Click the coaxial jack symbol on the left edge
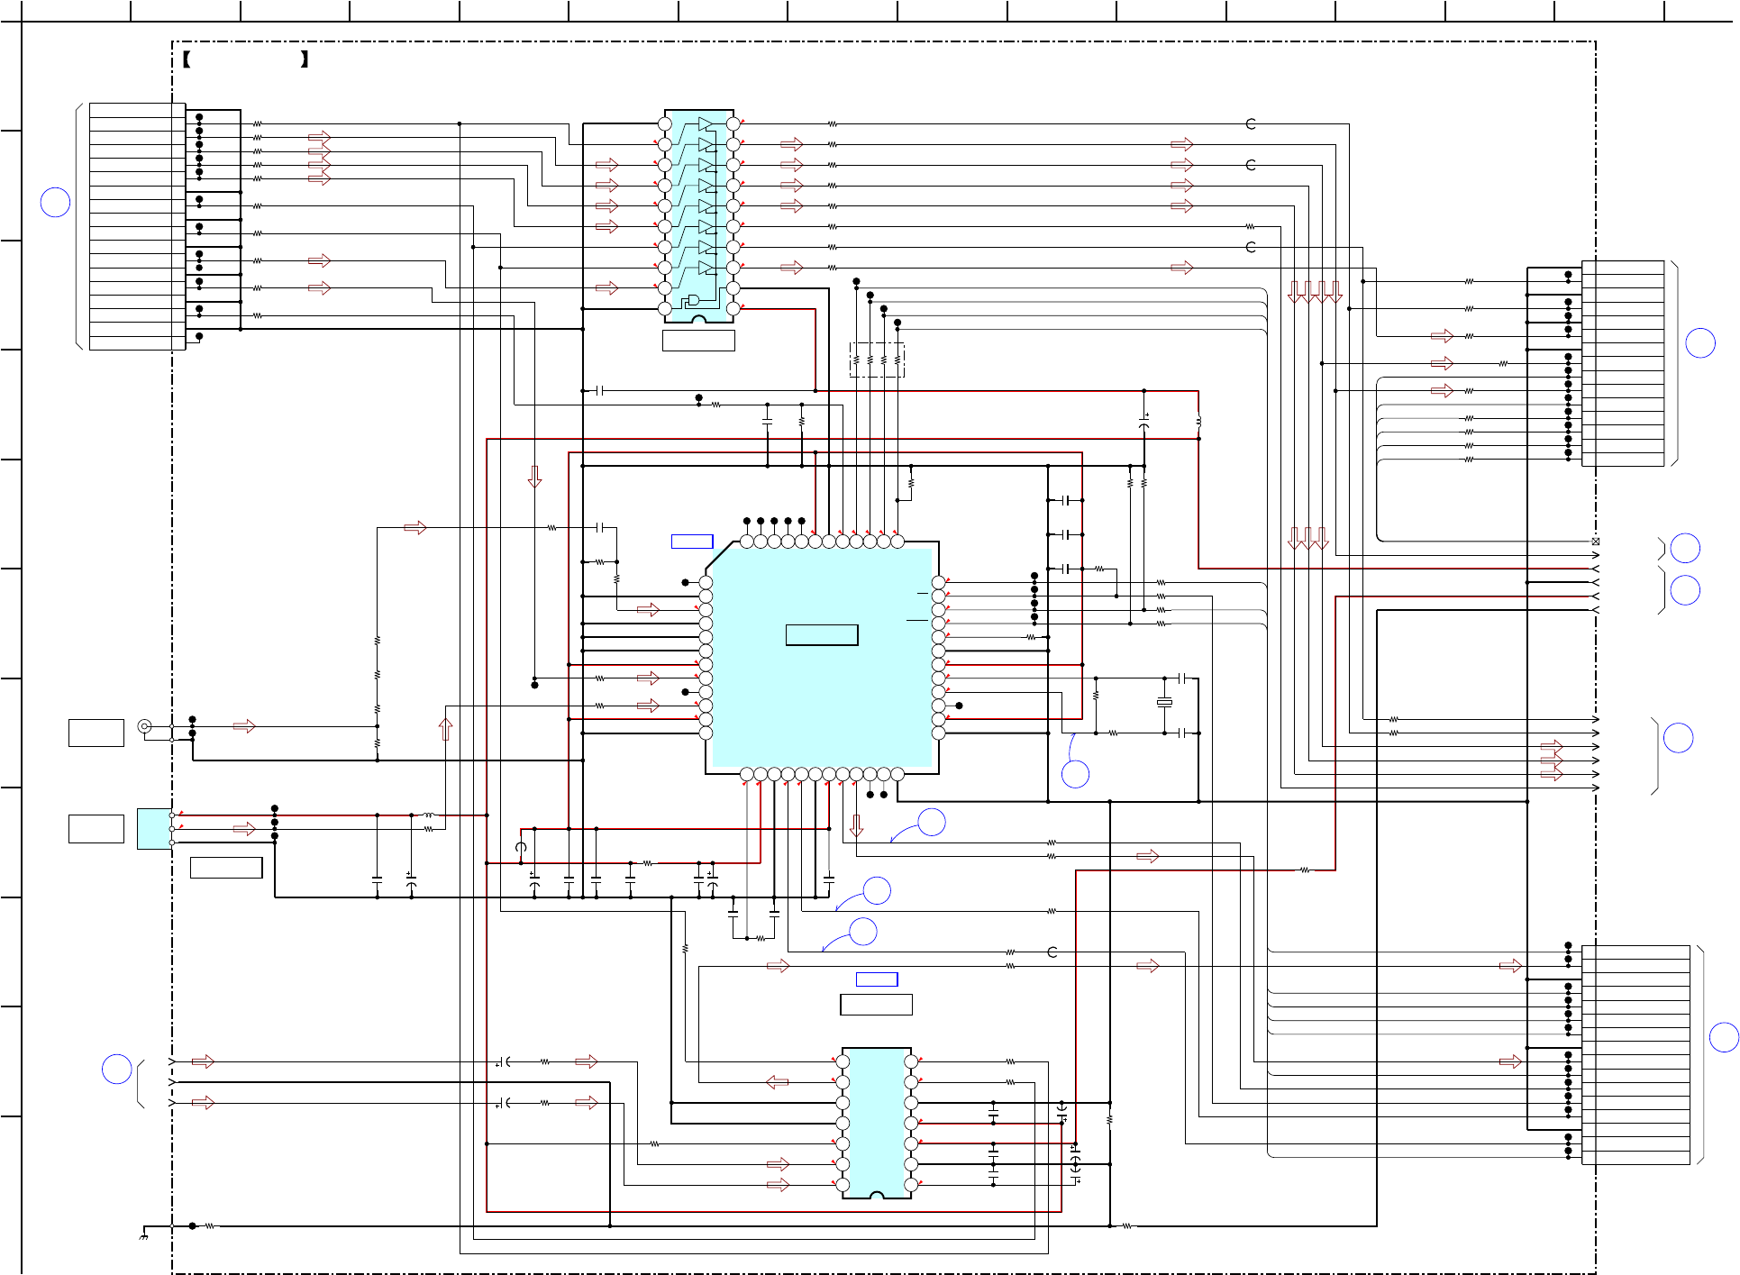Screen dimensions: 1740x1275 pyautogui.click(x=144, y=726)
